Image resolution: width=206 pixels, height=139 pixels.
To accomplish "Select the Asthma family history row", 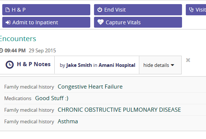I will tap(103, 121).
